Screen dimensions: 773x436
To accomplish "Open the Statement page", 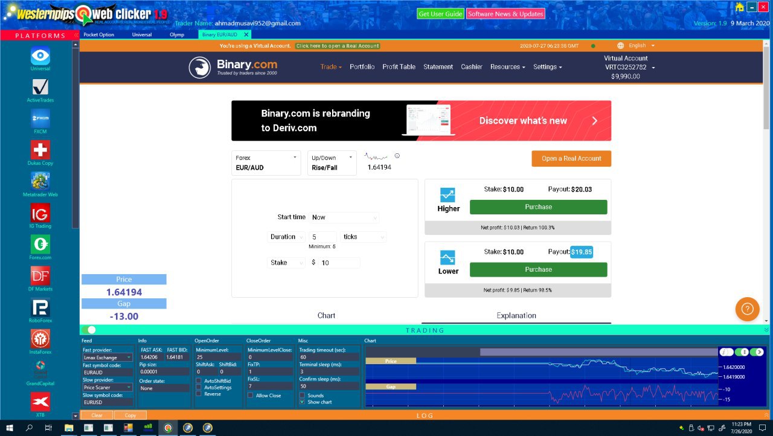I will coord(438,67).
